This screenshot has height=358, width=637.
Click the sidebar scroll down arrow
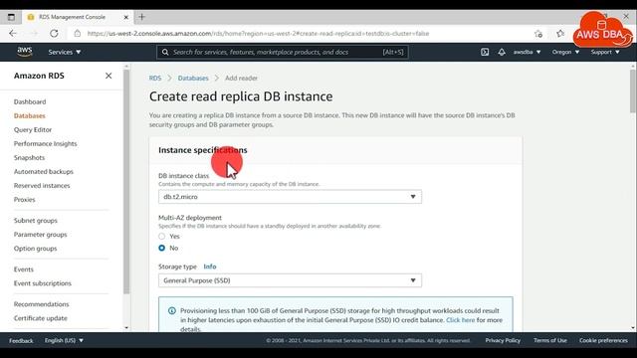pos(126,327)
